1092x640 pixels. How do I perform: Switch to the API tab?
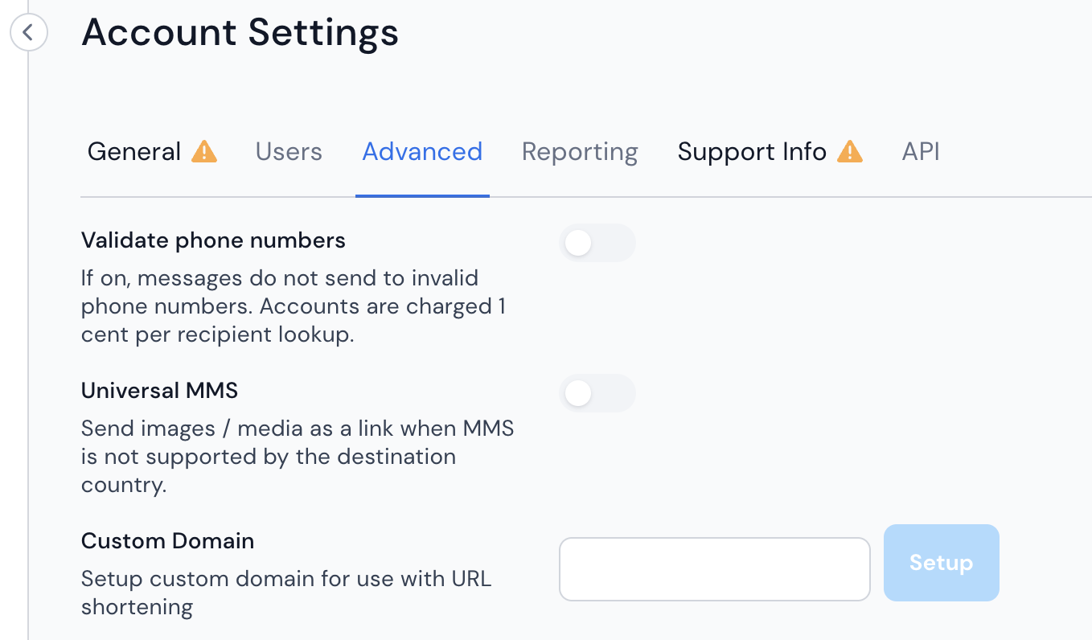(921, 151)
